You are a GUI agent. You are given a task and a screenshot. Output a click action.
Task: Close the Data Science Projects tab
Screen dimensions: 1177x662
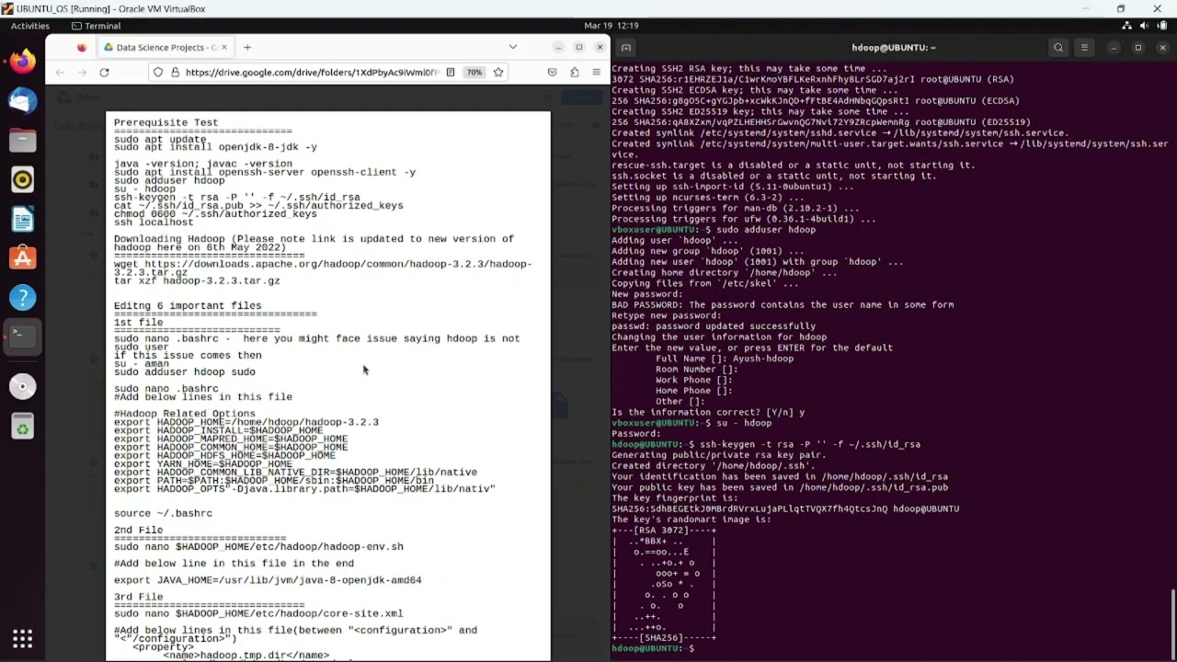pos(223,47)
